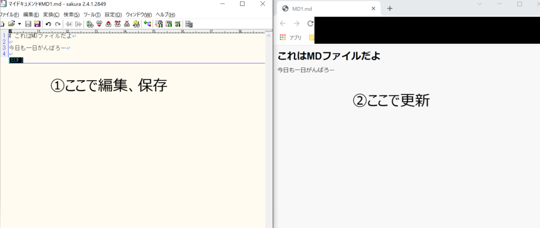Run the outline analysis icon
540x228 pixels.
(x=148, y=24)
